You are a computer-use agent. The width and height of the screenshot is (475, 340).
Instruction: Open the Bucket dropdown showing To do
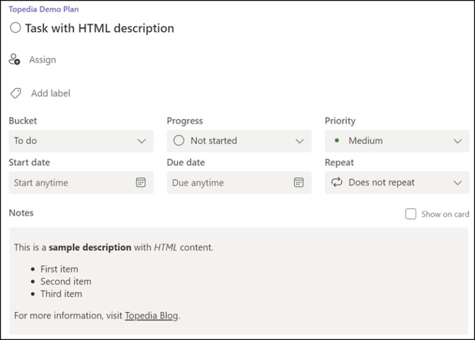[x=81, y=141]
